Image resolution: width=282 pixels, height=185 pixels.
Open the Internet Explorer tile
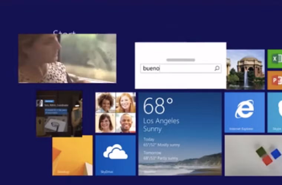pos(245,112)
